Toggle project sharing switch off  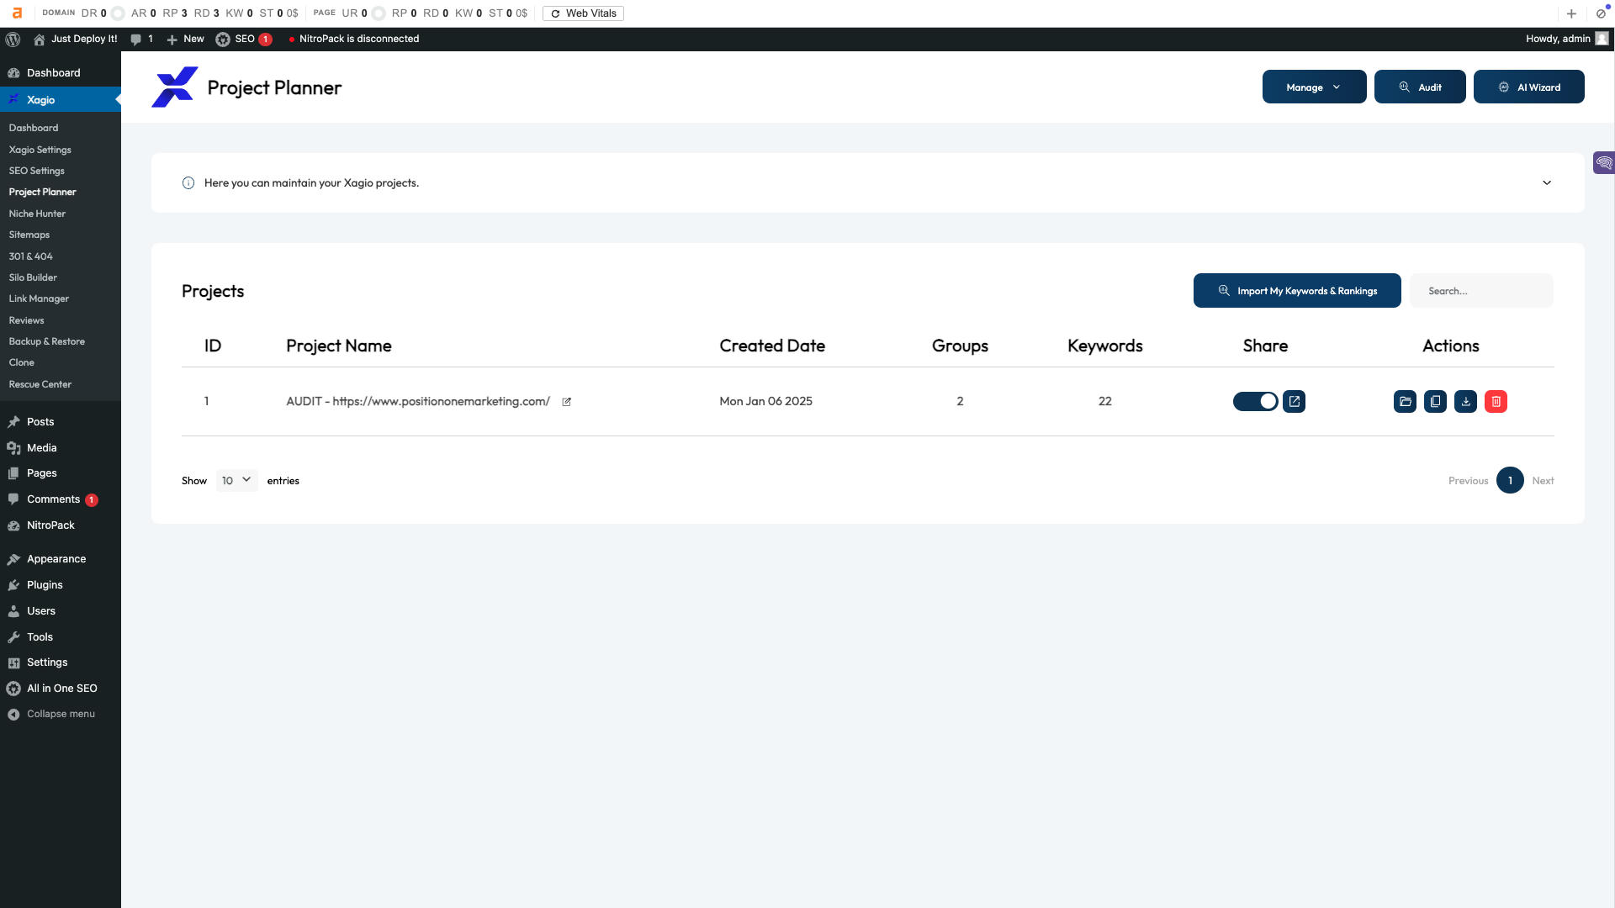pos(1255,401)
